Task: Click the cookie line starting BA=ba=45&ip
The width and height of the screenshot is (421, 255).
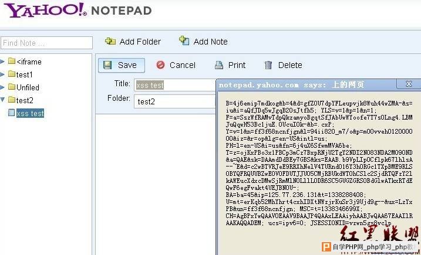Action: (296, 195)
